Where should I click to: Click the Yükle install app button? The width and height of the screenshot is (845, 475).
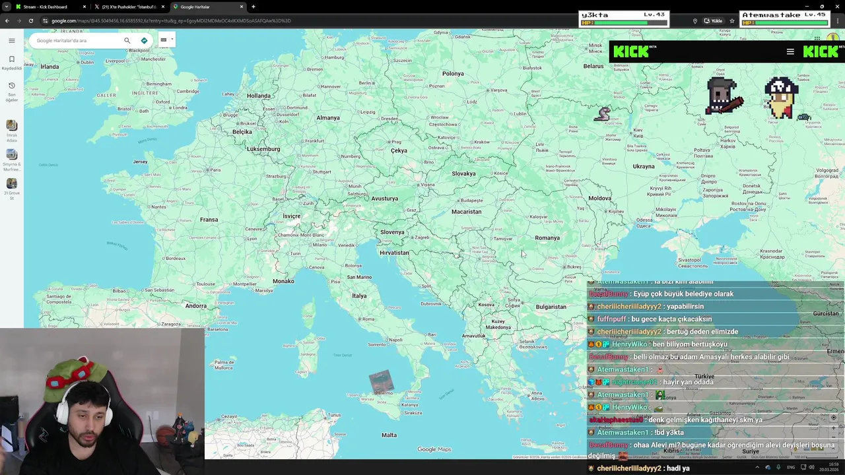click(x=713, y=20)
